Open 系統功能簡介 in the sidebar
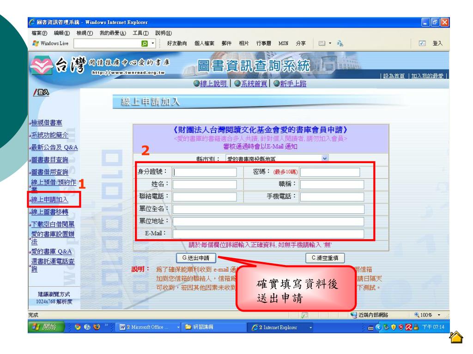 [50, 135]
